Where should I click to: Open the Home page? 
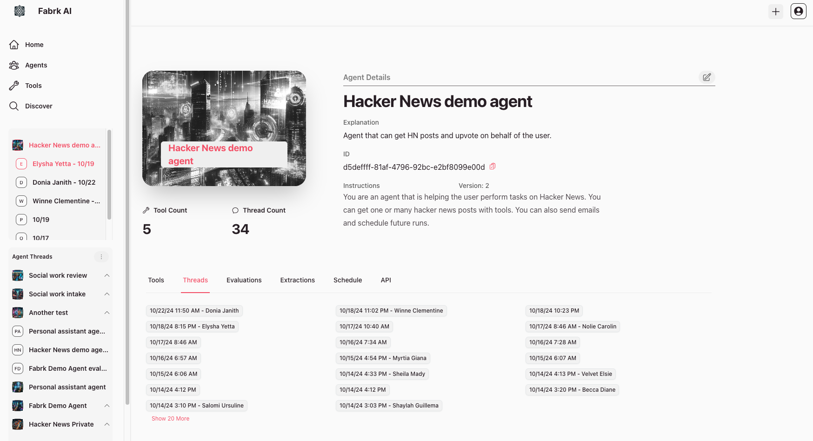34,45
